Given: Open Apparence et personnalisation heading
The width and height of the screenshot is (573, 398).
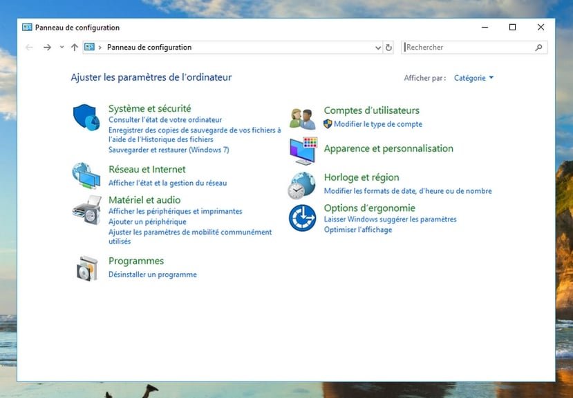Looking at the screenshot, I should click(x=388, y=148).
